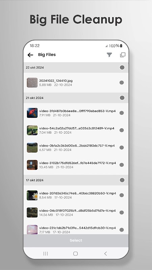Tap the back arrow beside Big Files
Viewport: 152px width, 270px height.
point(30,55)
